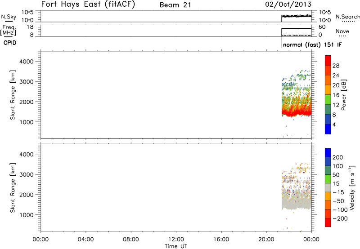The image size is (360, 249).
Task: Click the '20' power colorbar label
Action: coord(336,85)
